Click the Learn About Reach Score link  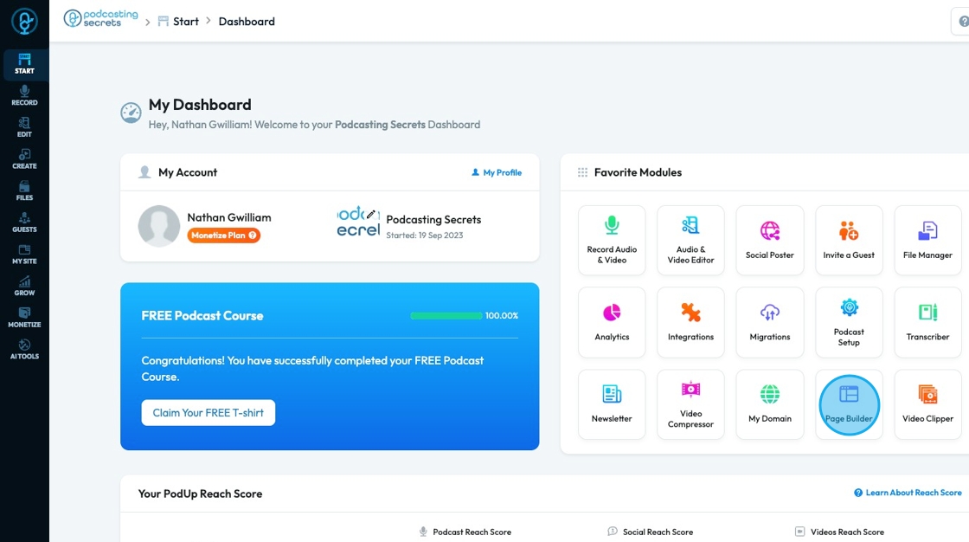pos(908,493)
